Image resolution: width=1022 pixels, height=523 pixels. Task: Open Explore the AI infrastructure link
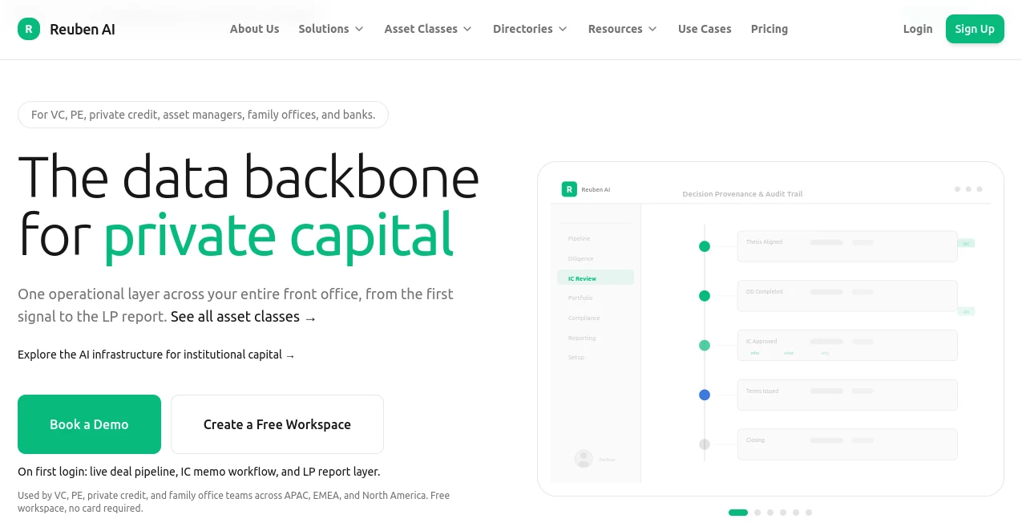click(156, 355)
